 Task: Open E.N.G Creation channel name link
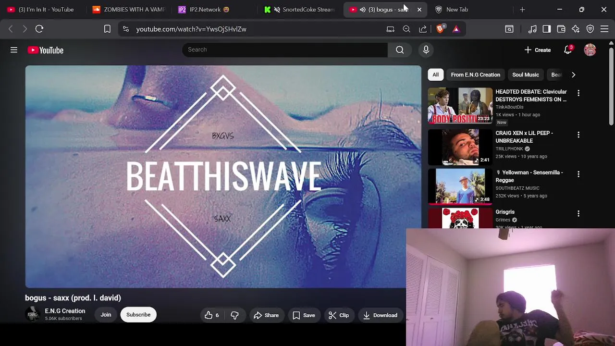(65, 311)
